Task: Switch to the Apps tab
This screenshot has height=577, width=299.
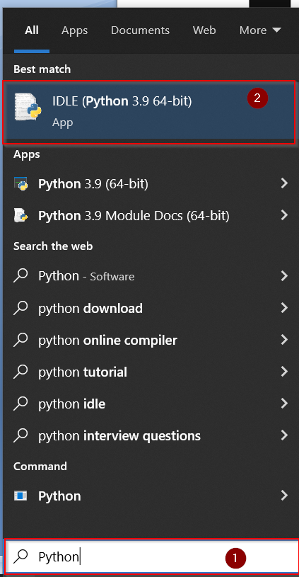Action: [x=74, y=30]
